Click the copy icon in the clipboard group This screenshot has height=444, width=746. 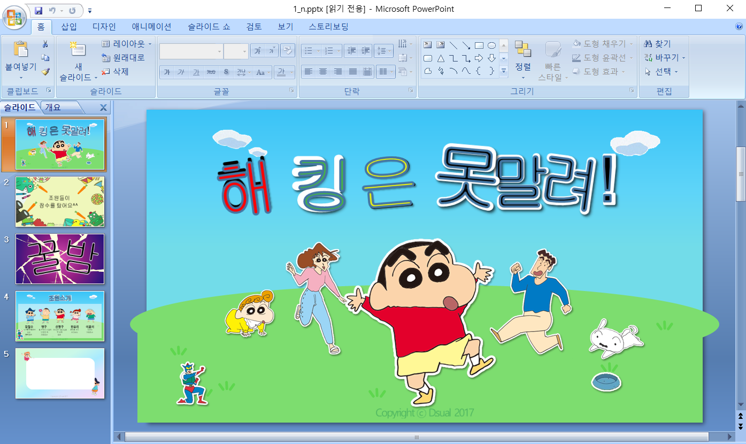tap(45, 58)
